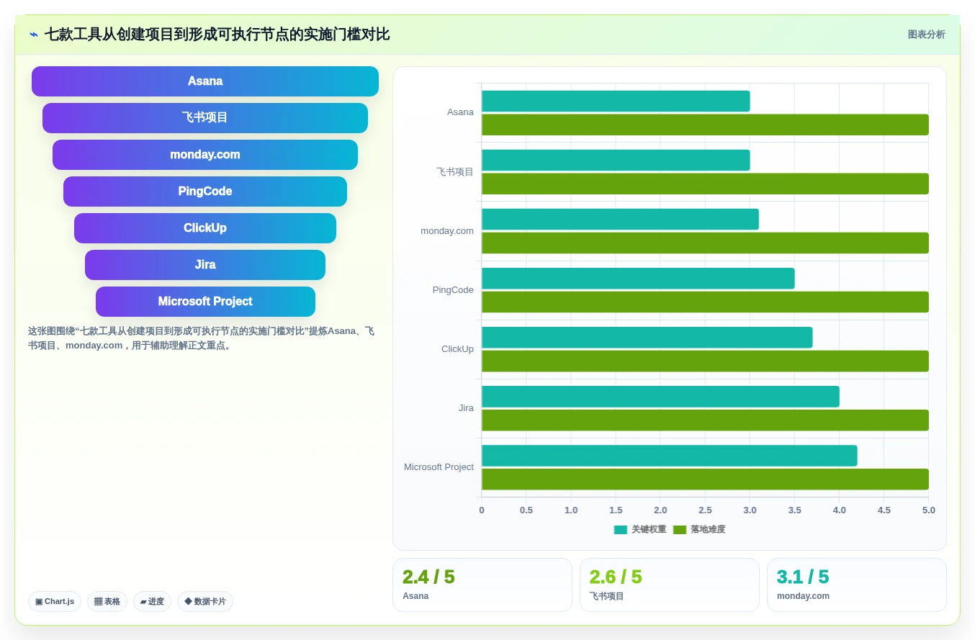Click the 飞书项目 y-axis label

(455, 171)
